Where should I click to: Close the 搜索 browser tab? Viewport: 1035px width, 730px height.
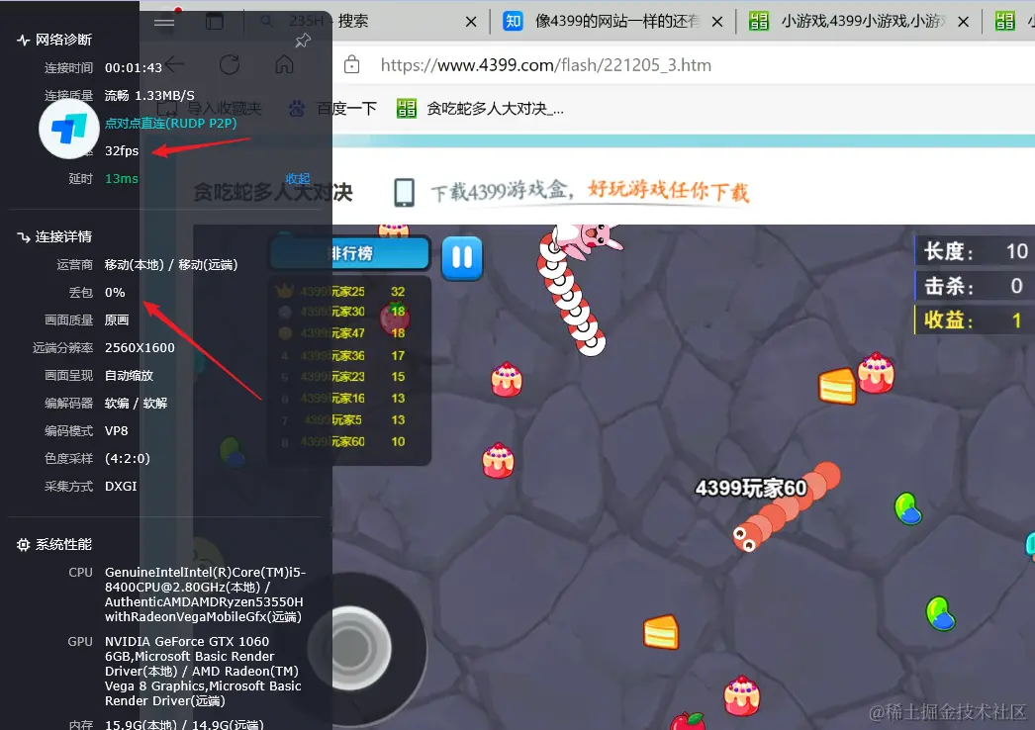pyautogui.click(x=471, y=22)
